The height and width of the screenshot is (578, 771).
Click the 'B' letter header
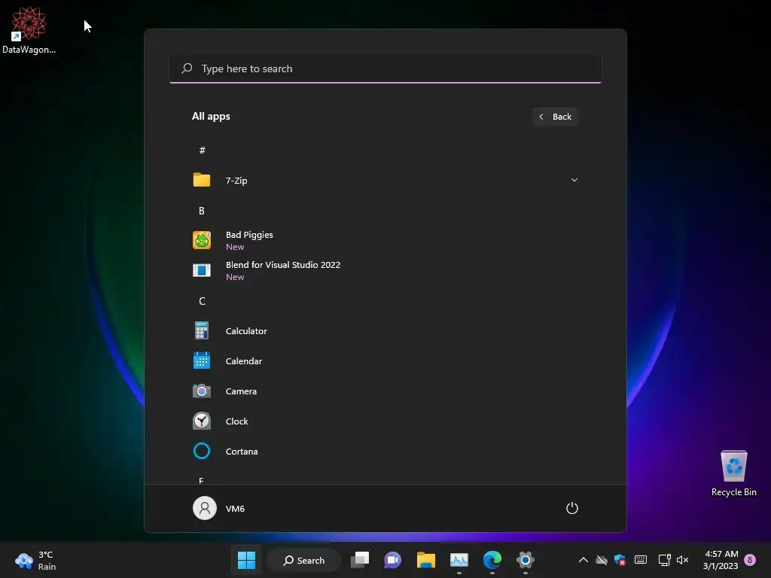pos(202,211)
